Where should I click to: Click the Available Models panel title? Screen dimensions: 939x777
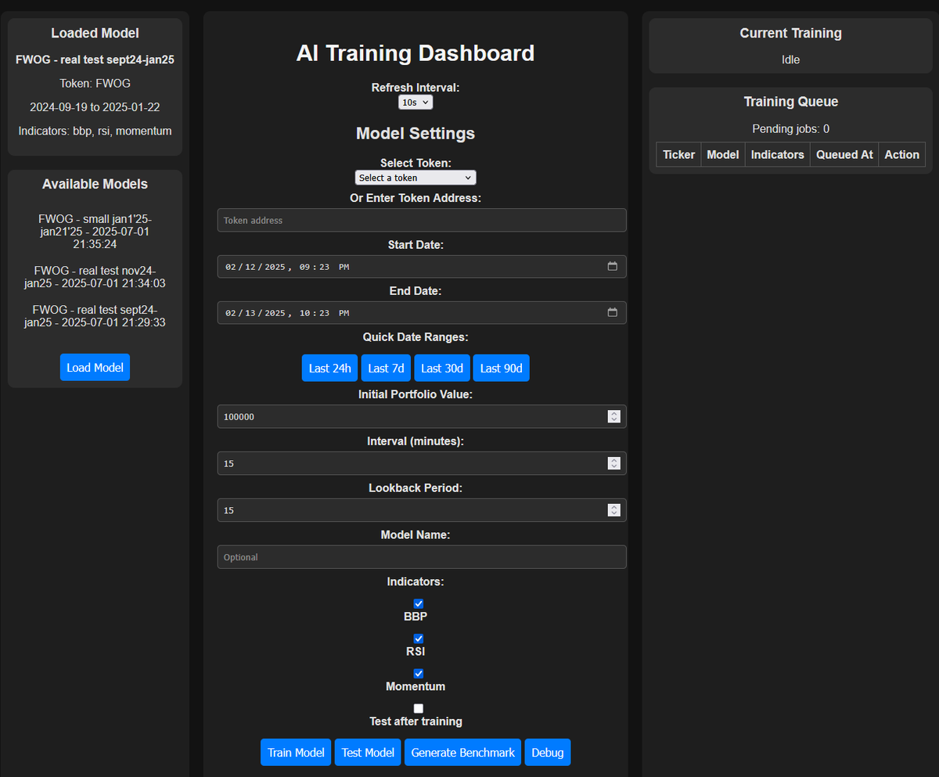click(95, 184)
